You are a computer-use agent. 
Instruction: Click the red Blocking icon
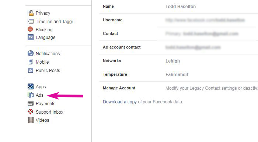pyautogui.click(x=30, y=29)
